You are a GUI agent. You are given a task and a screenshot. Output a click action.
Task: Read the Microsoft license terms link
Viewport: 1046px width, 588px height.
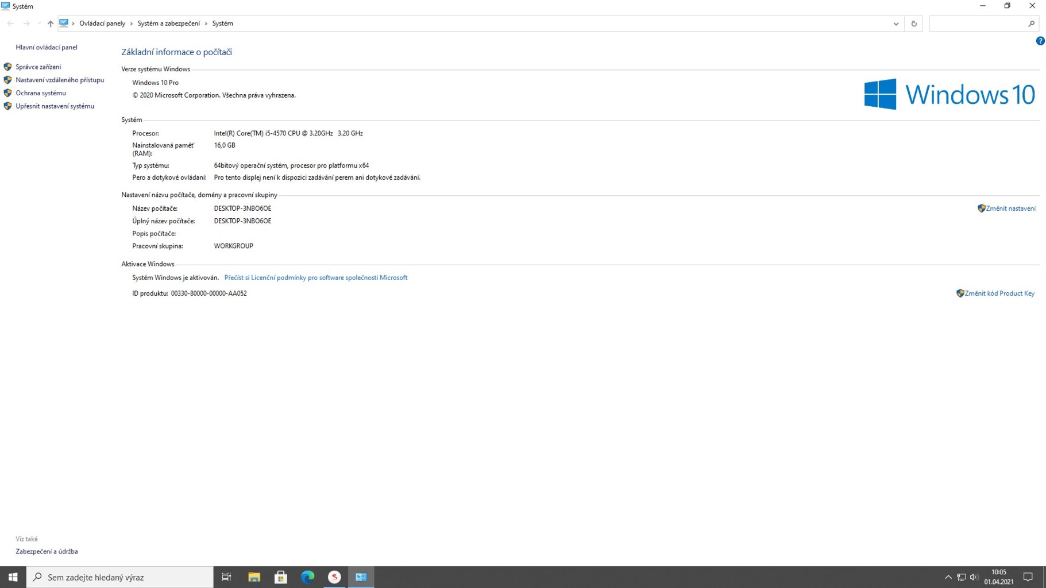point(316,278)
